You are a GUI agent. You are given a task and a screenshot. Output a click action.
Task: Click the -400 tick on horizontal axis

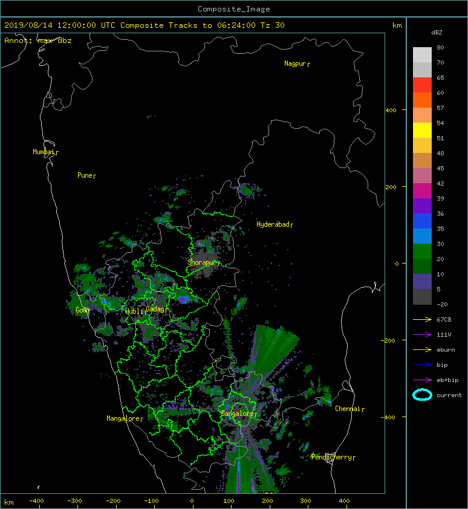pyautogui.click(x=36, y=501)
